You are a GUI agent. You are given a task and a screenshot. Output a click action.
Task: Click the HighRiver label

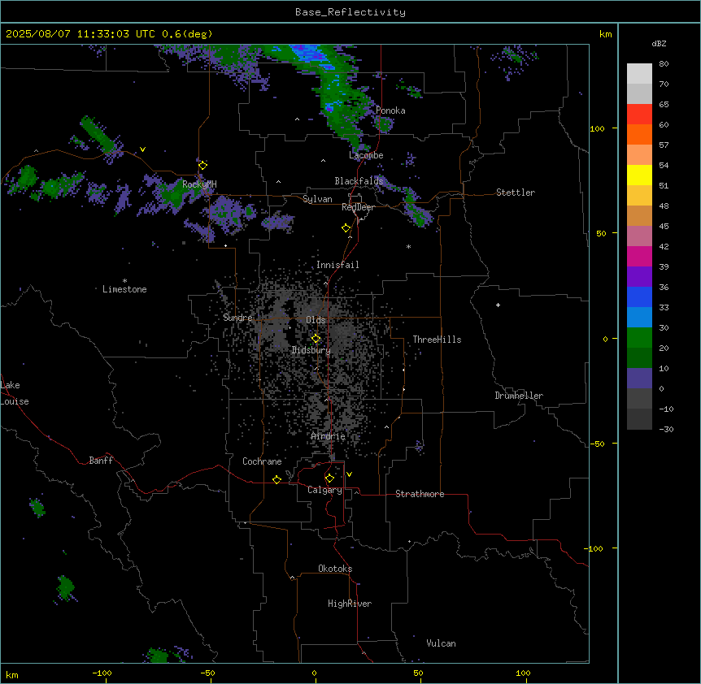click(x=350, y=604)
